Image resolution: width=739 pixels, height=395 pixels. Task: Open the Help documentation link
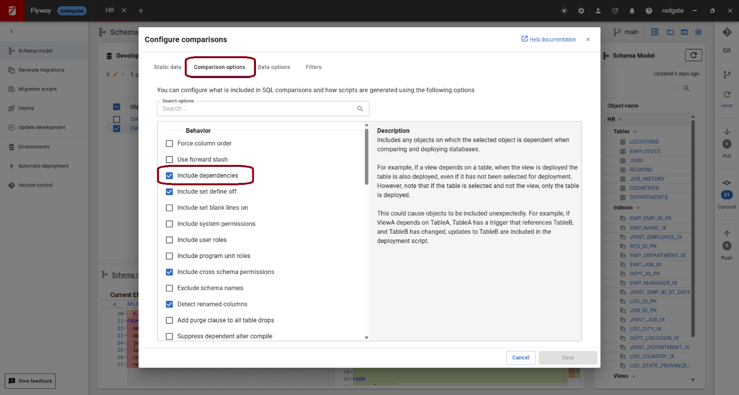(x=552, y=39)
